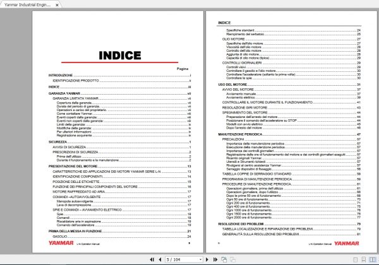Click the INDICE header on the right page
The image size is (379, 265).
[224, 23]
